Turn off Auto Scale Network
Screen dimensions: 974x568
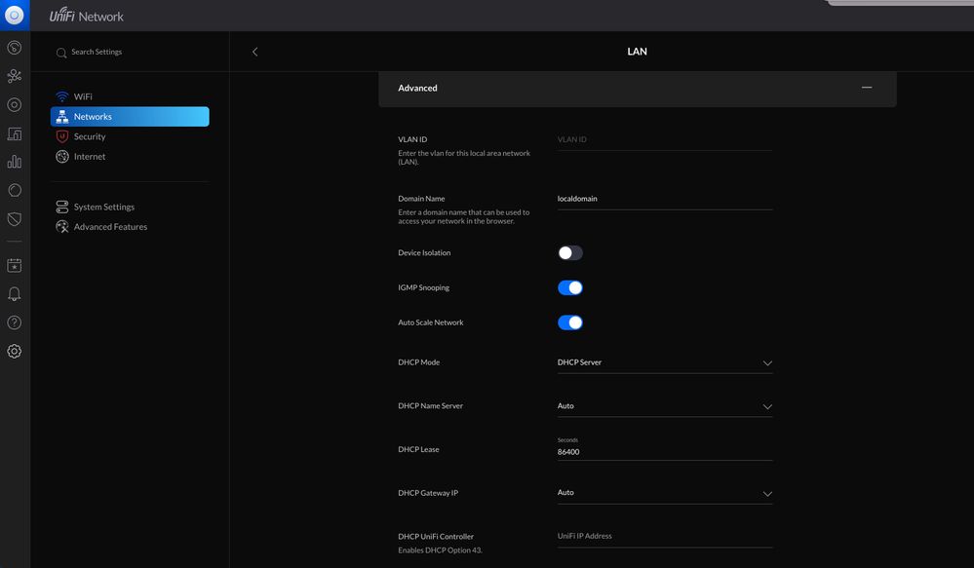(x=569, y=322)
